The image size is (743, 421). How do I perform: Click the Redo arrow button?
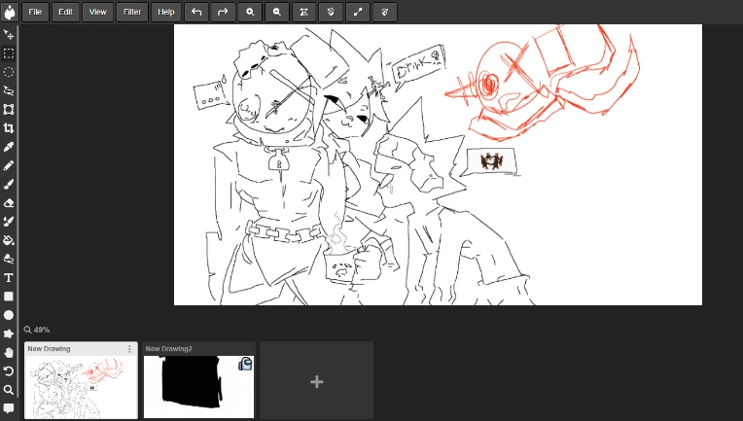point(223,12)
